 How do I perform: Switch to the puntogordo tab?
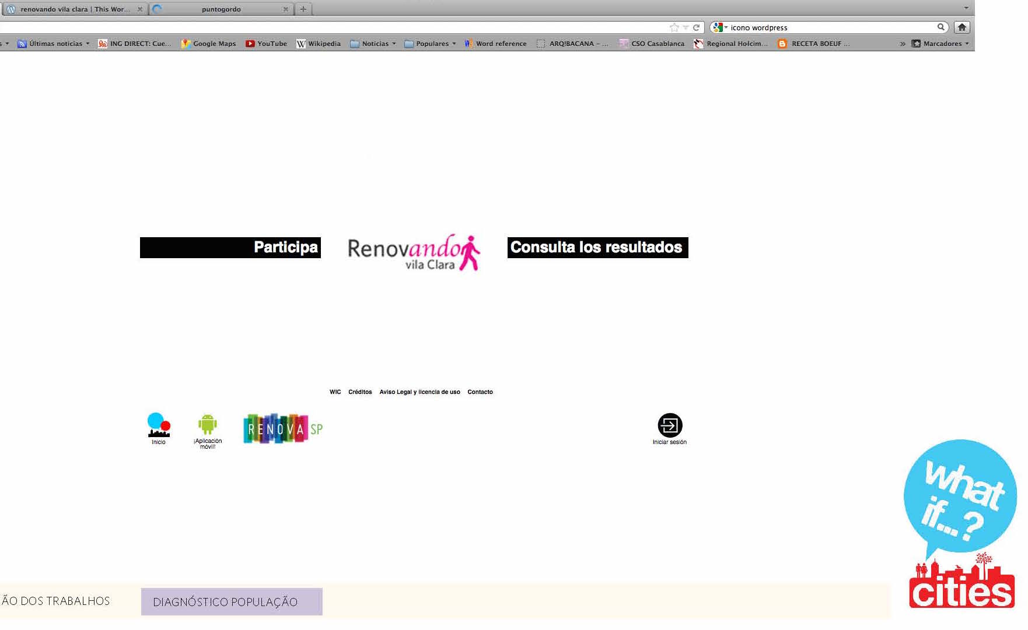tap(221, 9)
